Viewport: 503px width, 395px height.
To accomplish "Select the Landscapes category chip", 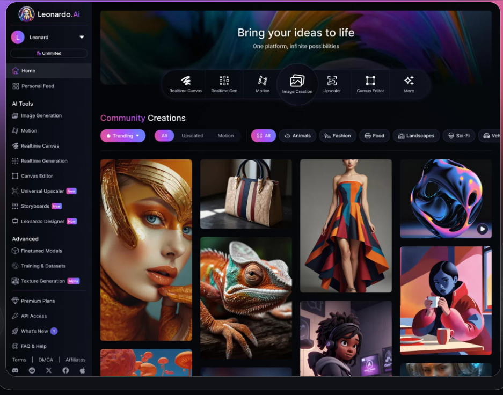I will 416,136.
